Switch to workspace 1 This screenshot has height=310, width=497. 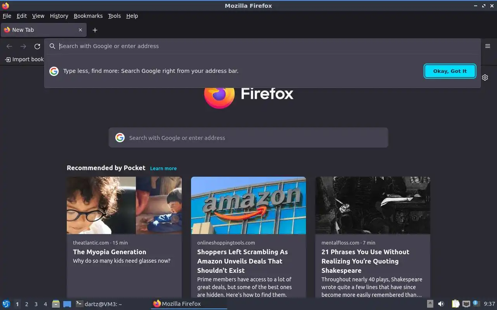point(17,304)
